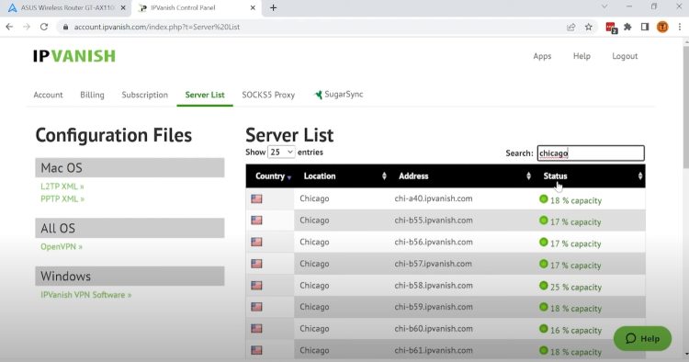Click the Mac OS section header
Screen dimensions: 689x362
130,168
